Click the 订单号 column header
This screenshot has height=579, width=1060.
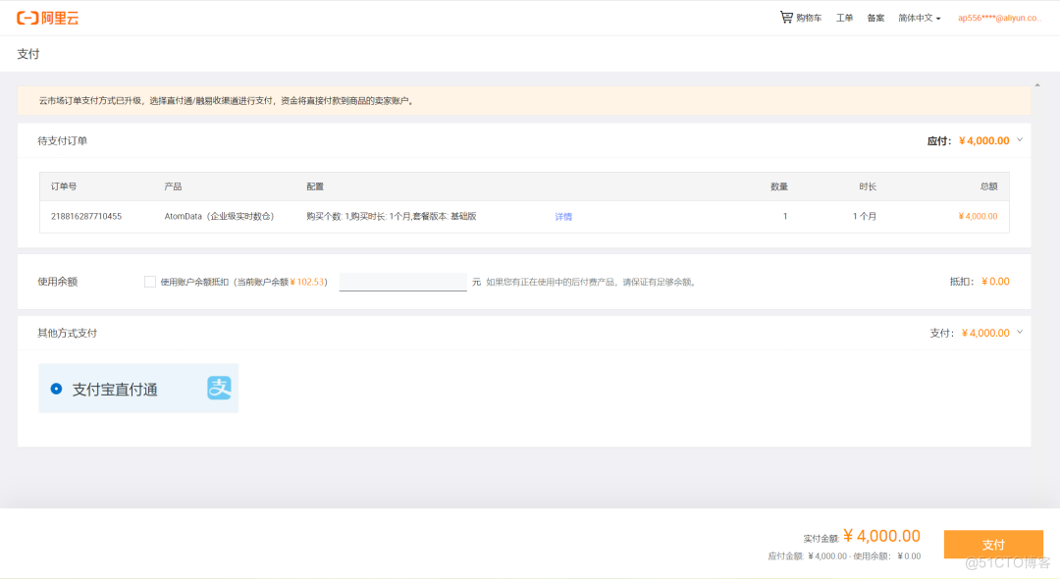point(64,186)
